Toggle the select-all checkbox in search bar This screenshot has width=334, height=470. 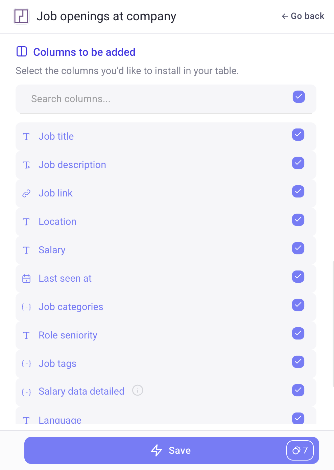pyautogui.click(x=299, y=97)
